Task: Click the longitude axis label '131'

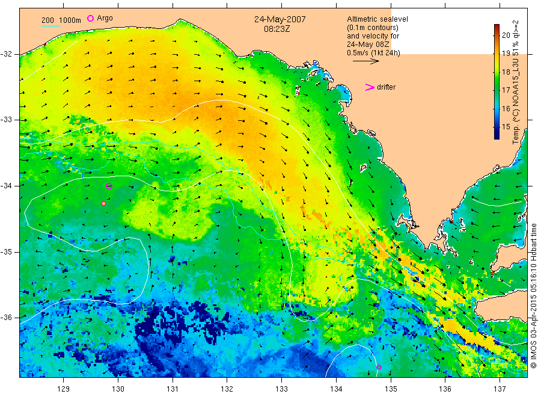Action: [x=173, y=389]
